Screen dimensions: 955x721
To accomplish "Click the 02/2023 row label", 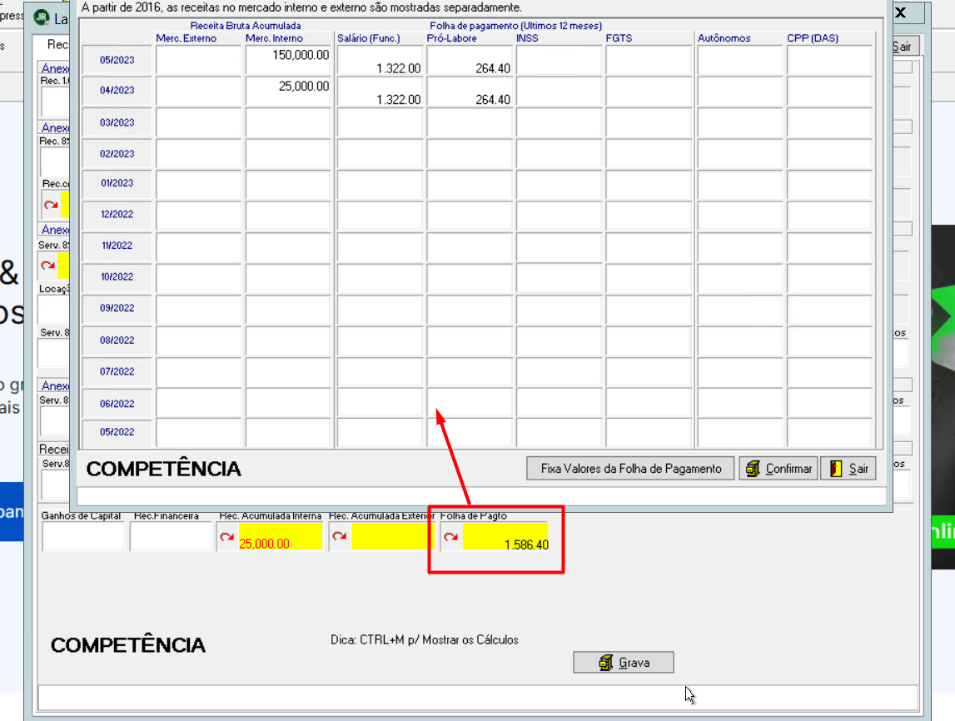I will pos(117,154).
